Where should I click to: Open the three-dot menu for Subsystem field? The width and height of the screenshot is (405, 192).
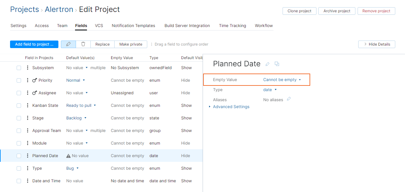click(28, 68)
